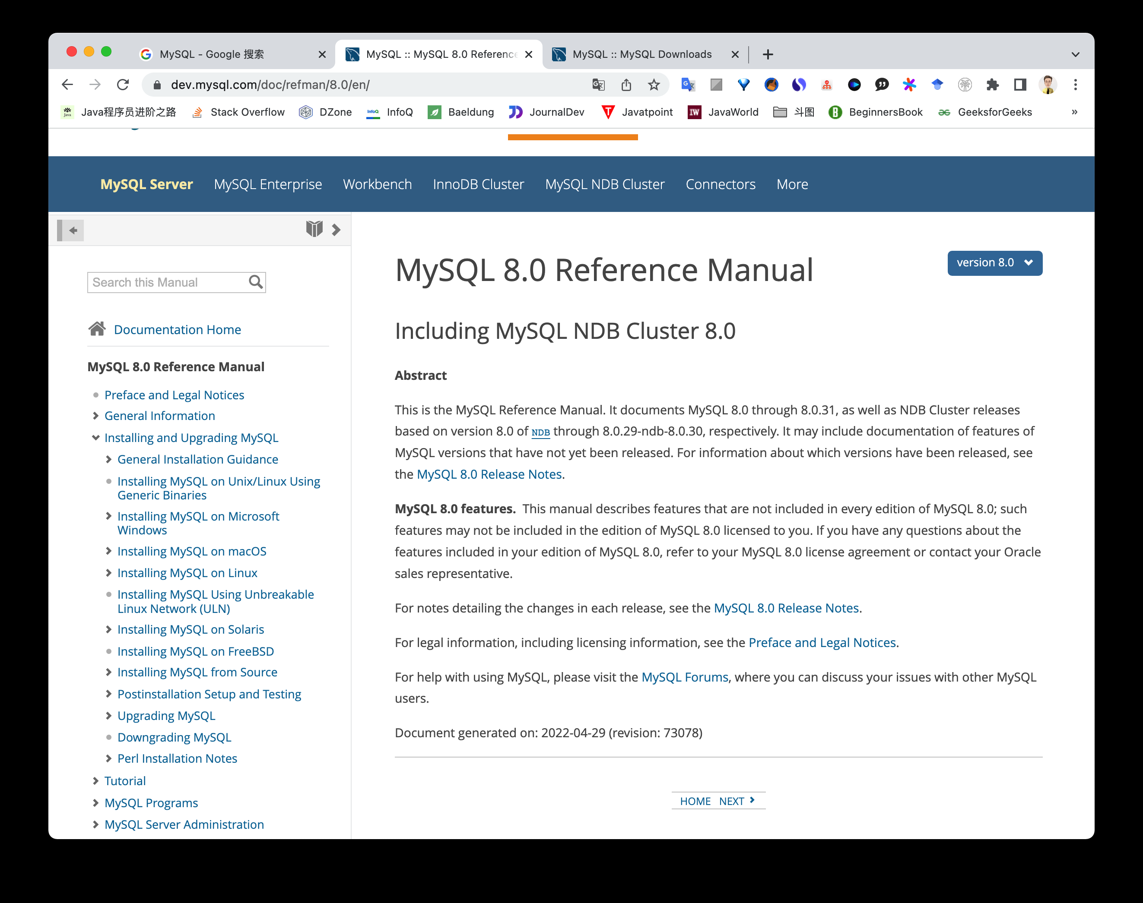Click the Google Translate icon in address bar

click(598, 85)
